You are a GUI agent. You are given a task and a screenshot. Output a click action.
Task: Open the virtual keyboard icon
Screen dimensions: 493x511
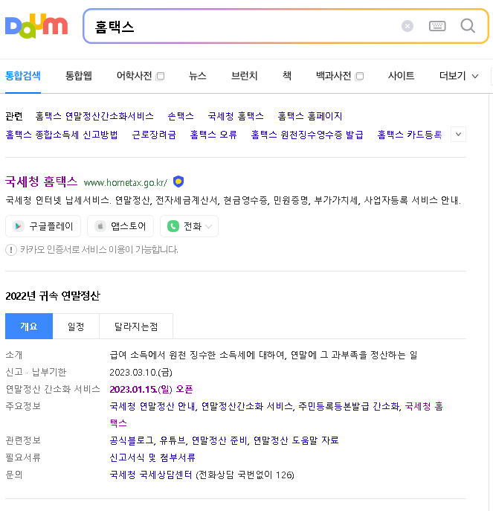pos(437,26)
